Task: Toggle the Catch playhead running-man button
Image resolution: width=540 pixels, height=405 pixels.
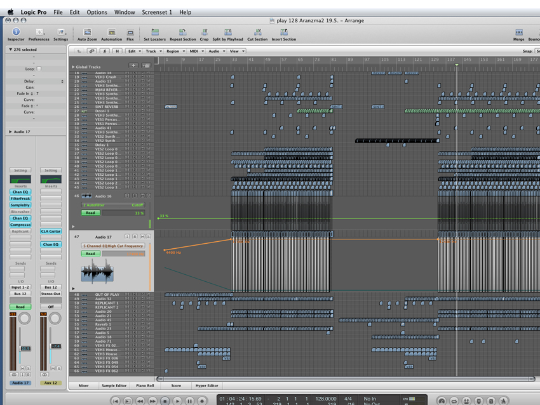Action: click(x=105, y=51)
